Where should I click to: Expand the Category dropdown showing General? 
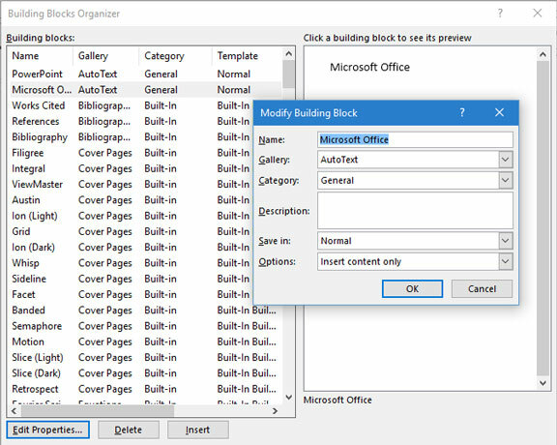tap(505, 180)
